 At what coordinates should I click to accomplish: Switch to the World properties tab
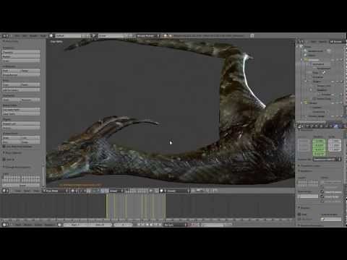point(316,126)
